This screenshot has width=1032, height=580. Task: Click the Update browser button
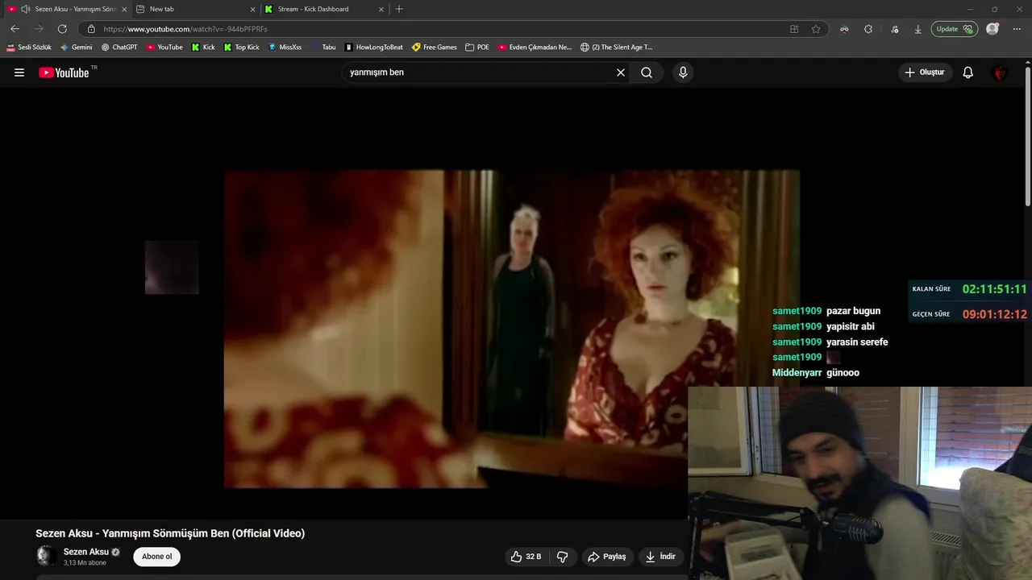pos(955,29)
